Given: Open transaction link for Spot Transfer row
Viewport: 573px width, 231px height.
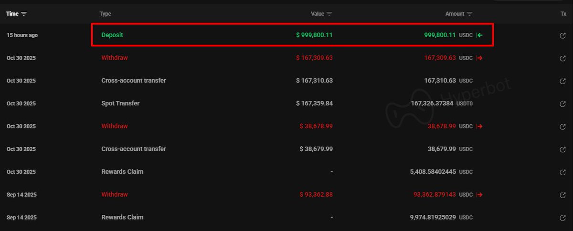Looking at the screenshot, I should coord(563,103).
